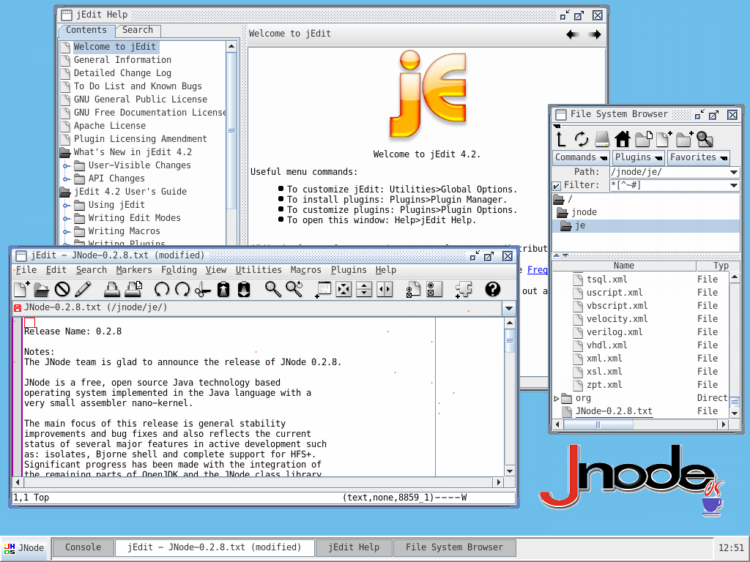This screenshot has height=562, width=750.
Task: Expand the org directory entry
Action: [x=557, y=397]
